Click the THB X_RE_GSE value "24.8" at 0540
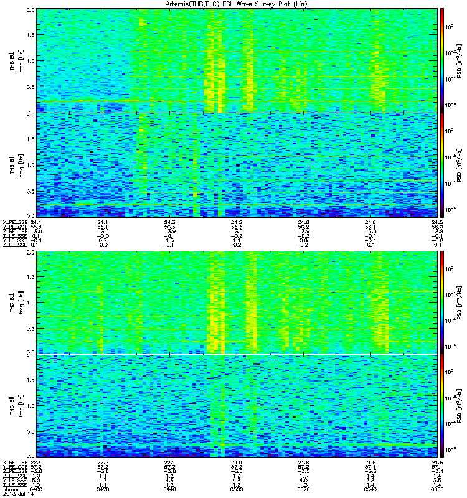This screenshot has width=467, height=498. 370,222
